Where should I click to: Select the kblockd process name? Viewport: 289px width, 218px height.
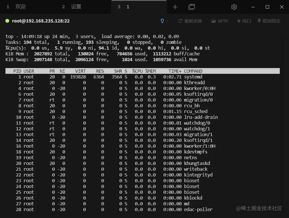click(x=193, y=198)
